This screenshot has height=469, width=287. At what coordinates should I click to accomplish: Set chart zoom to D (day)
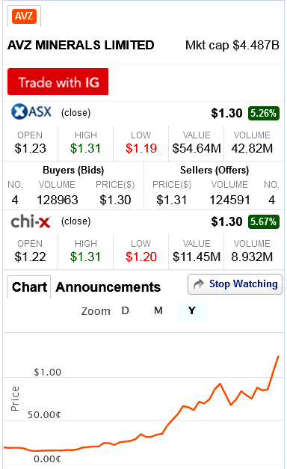pyautogui.click(x=126, y=310)
